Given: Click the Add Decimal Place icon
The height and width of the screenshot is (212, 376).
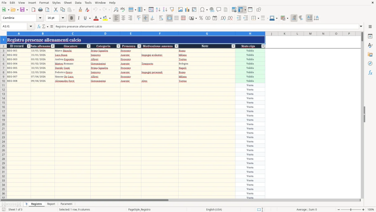Looking at the screenshot, I should point(223,18).
